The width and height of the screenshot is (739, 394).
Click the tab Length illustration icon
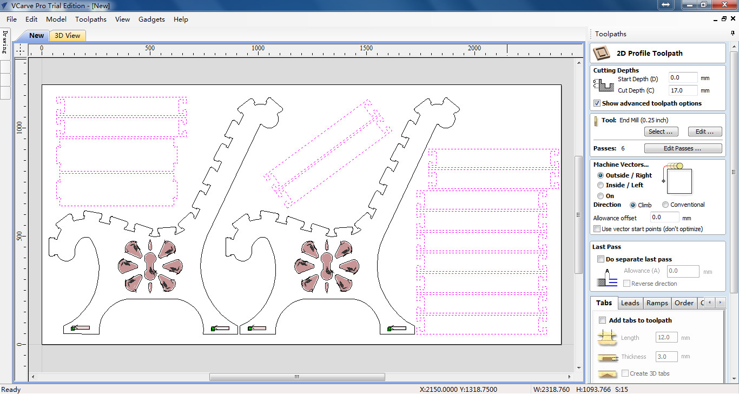pyautogui.click(x=606, y=338)
